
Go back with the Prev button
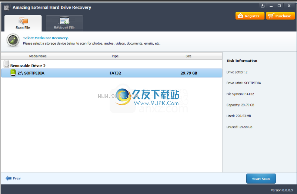click(13, 178)
